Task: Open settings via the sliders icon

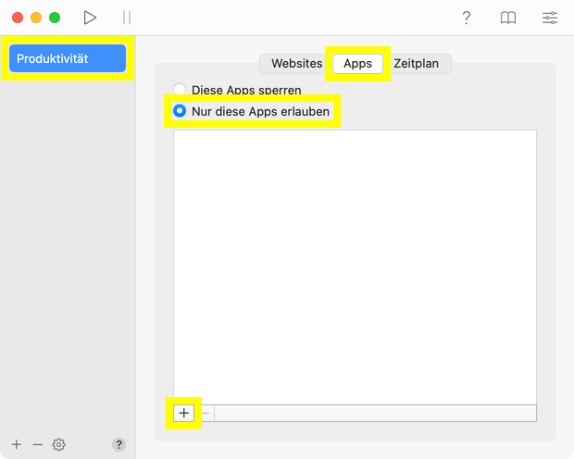Action: click(x=550, y=18)
